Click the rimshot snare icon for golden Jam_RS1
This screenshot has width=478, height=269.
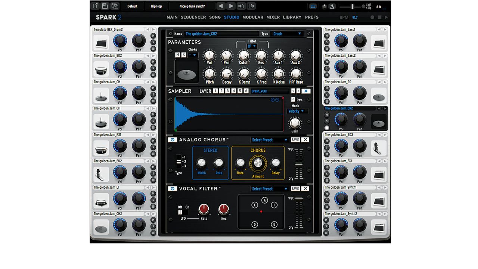click(101, 148)
